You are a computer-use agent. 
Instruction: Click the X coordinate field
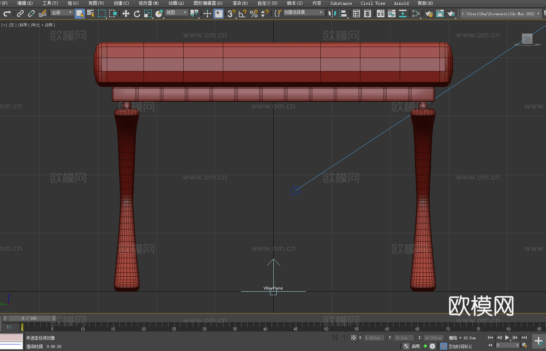tap(374, 338)
